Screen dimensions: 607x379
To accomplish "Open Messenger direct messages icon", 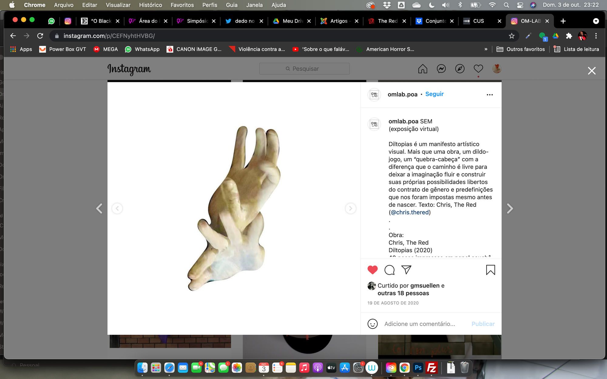I will pyautogui.click(x=441, y=69).
